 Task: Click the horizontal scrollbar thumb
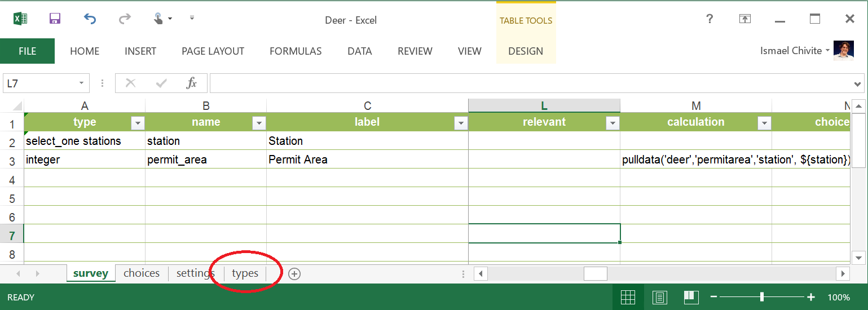595,274
